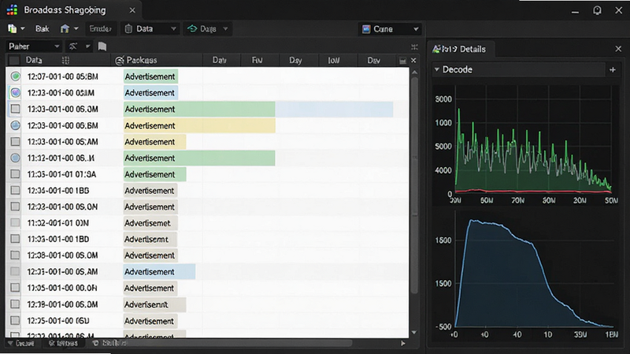Image resolution: width=630 pixels, height=354 pixels.
Task: Tick the checkbox for row 12:03-001-00 0S:AM
Action: click(x=15, y=142)
